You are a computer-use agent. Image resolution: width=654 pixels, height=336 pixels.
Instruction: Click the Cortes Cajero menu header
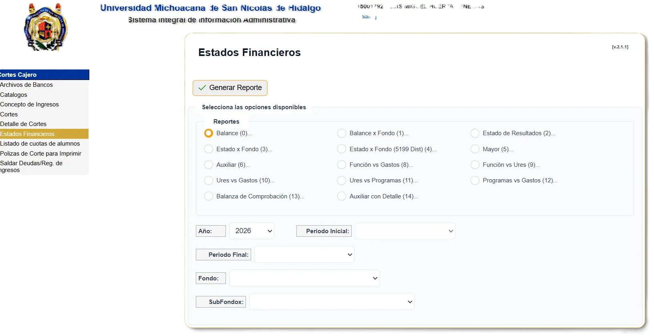pyautogui.click(x=44, y=75)
